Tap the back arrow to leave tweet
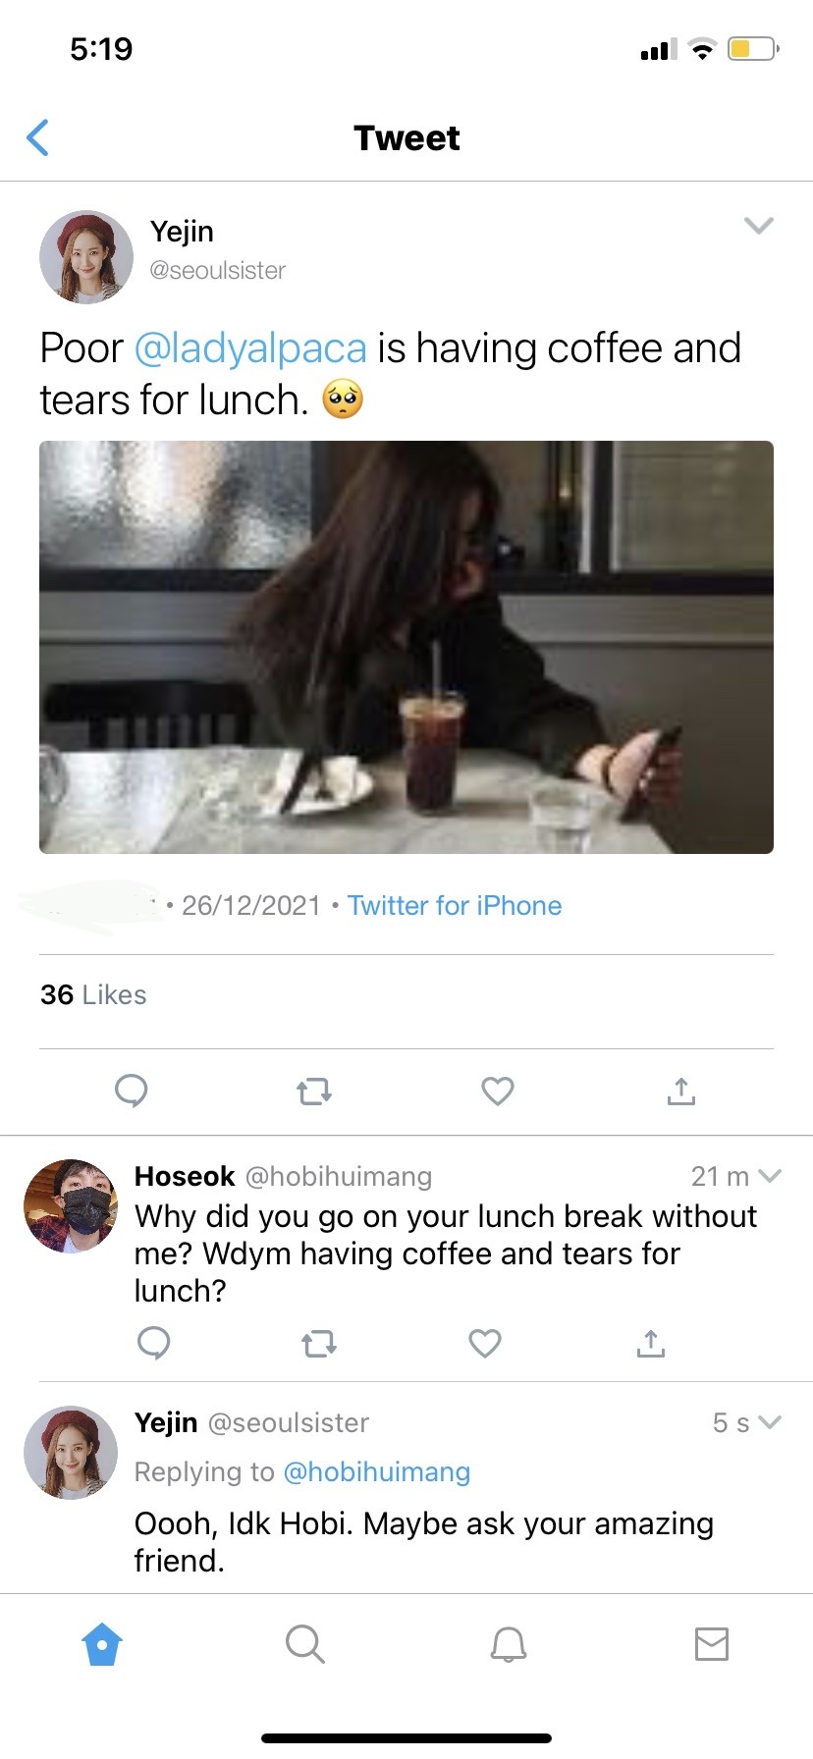 [38, 137]
